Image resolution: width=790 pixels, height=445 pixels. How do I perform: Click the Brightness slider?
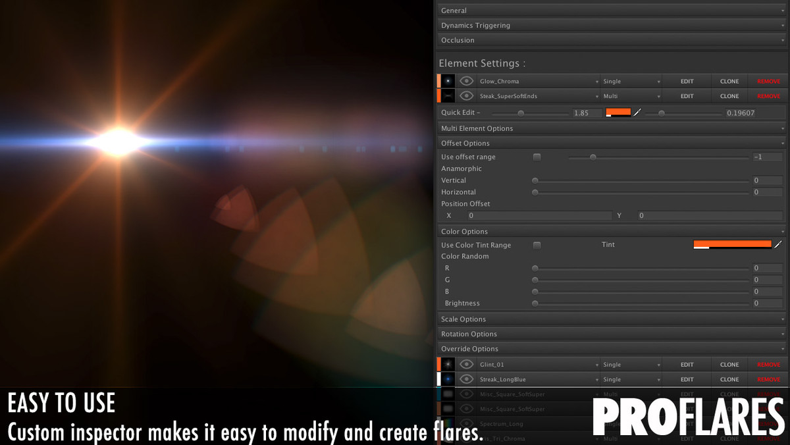point(641,303)
